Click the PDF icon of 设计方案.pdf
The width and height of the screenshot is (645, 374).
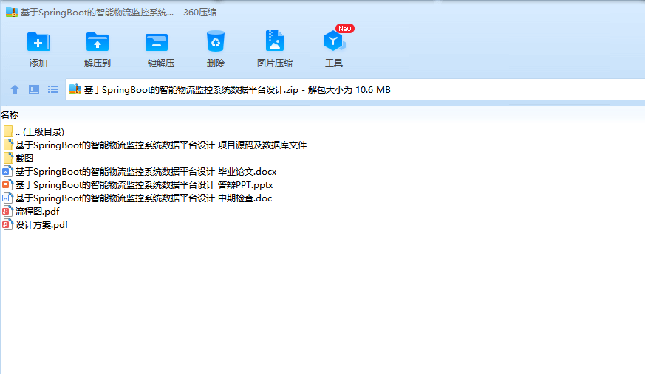pyautogui.click(x=7, y=224)
